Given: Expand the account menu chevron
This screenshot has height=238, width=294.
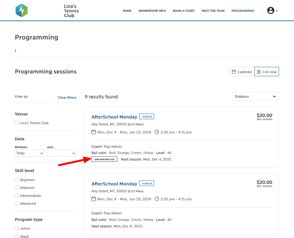Looking at the screenshot, I should 276,10.
